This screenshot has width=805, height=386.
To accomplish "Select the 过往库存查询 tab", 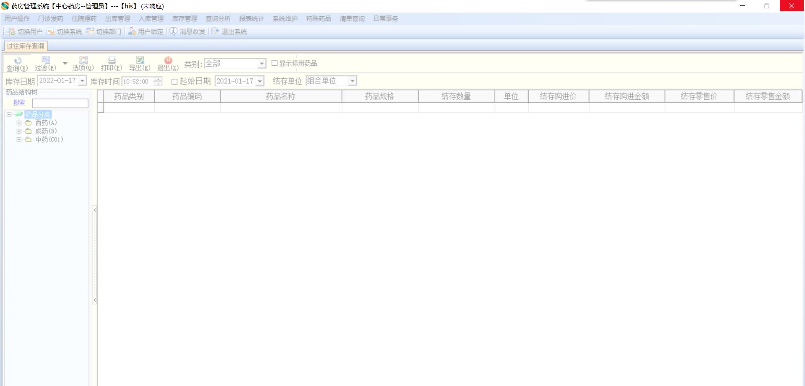I will coord(25,46).
